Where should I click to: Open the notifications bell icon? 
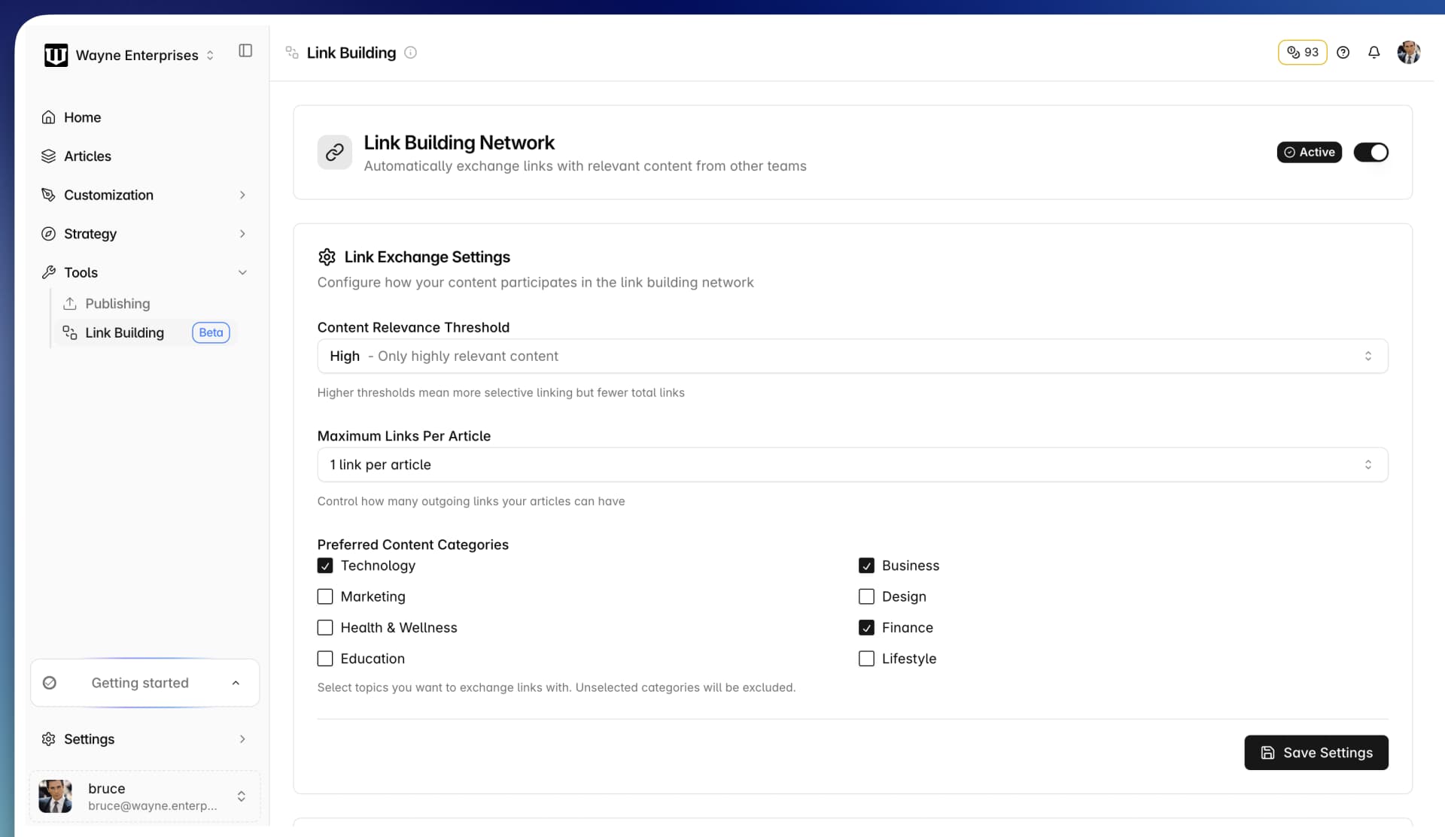1374,52
